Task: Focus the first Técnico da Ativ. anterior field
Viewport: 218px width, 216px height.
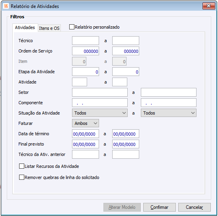Action: pyautogui.click(x=86, y=154)
